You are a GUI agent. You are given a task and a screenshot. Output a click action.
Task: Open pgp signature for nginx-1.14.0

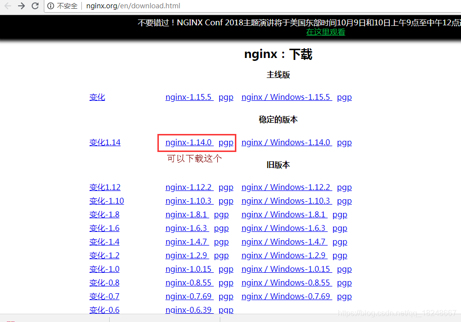[226, 143]
